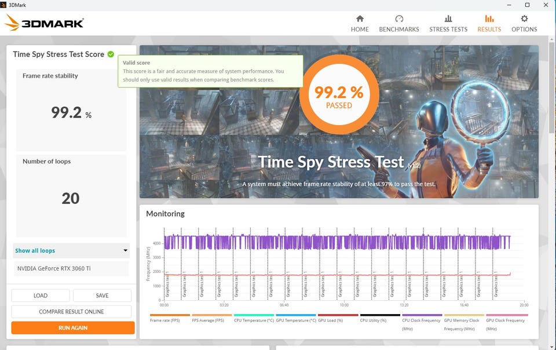Click the purple CPU clock frequency line
Viewport: 556px width, 350px height.
coord(337,242)
